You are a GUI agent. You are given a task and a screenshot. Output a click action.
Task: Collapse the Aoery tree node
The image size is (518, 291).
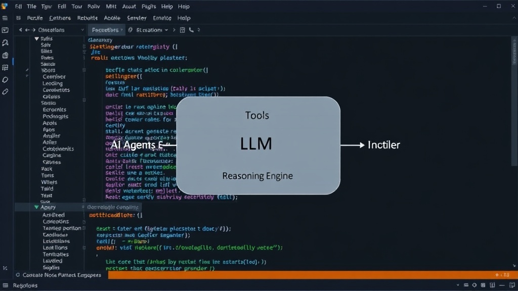(x=36, y=207)
